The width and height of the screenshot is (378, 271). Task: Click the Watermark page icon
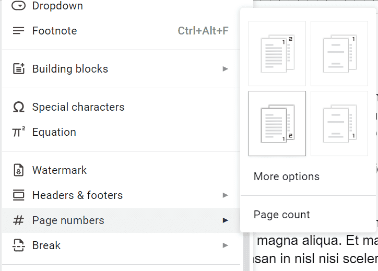[18, 170]
